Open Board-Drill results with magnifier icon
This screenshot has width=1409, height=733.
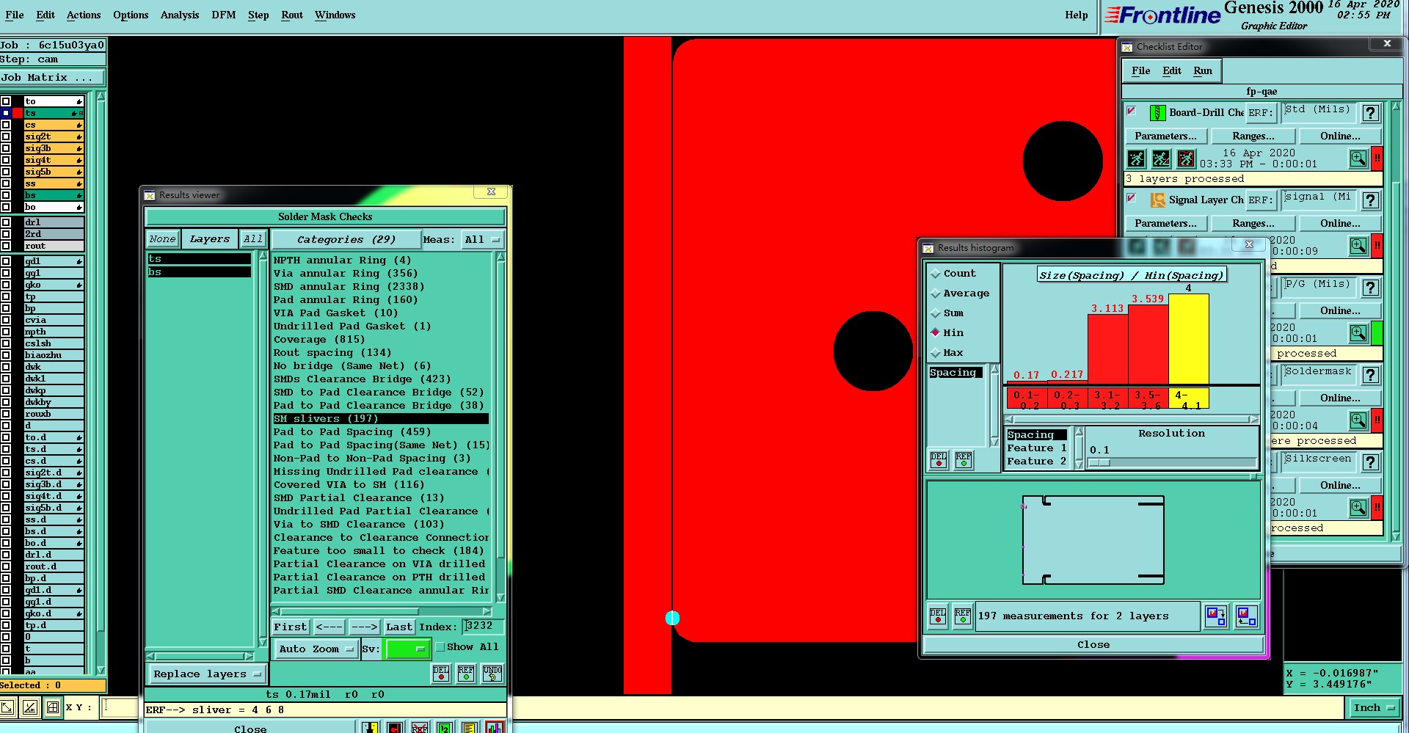tap(1358, 158)
